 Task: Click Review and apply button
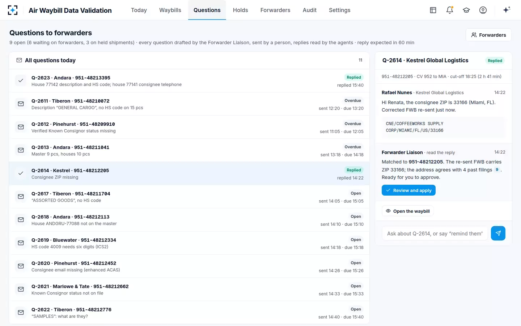(x=408, y=190)
